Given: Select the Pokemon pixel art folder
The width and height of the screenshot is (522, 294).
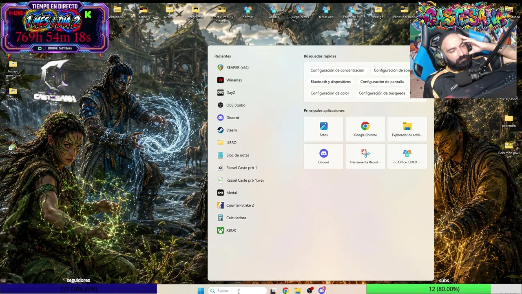Looking at the screenshot, I should pos(509,150).
